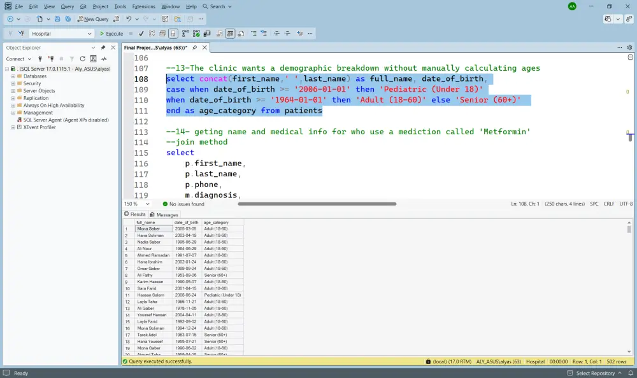Click the AA account avatar
The image size is (637, 378).
(572, 6)
